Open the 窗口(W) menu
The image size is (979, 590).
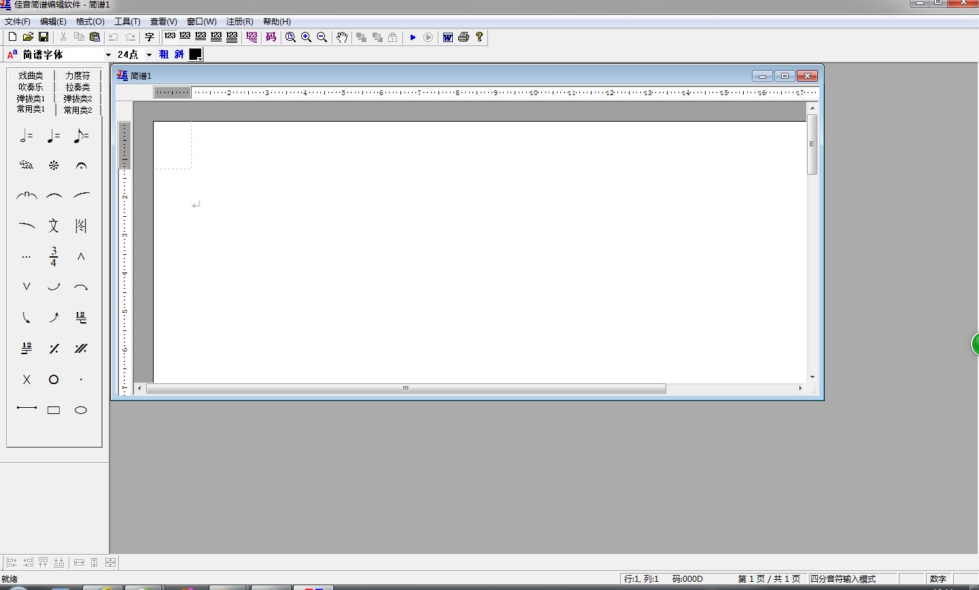[202, 22]
